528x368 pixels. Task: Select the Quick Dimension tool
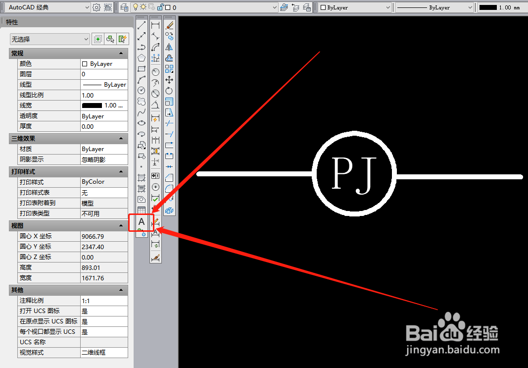pos(155,119)
